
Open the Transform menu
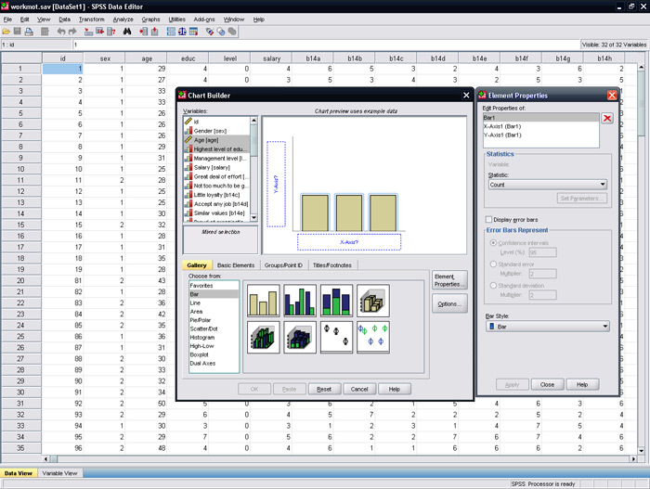pyautogui.click(x=92, y=19)
